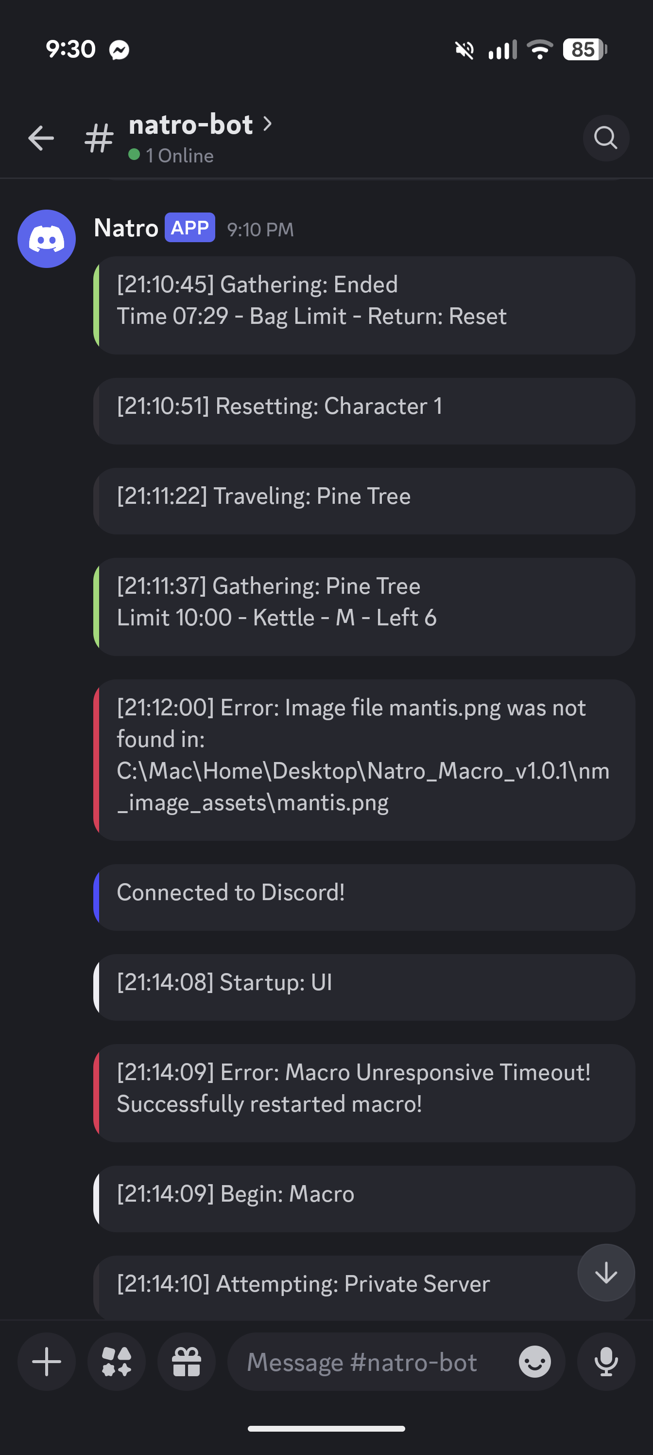Image resolution: width=653 pixels, height=1455 pixels.
Task: Tap the microphone icon to record voice
Action: pos(606,1362)
